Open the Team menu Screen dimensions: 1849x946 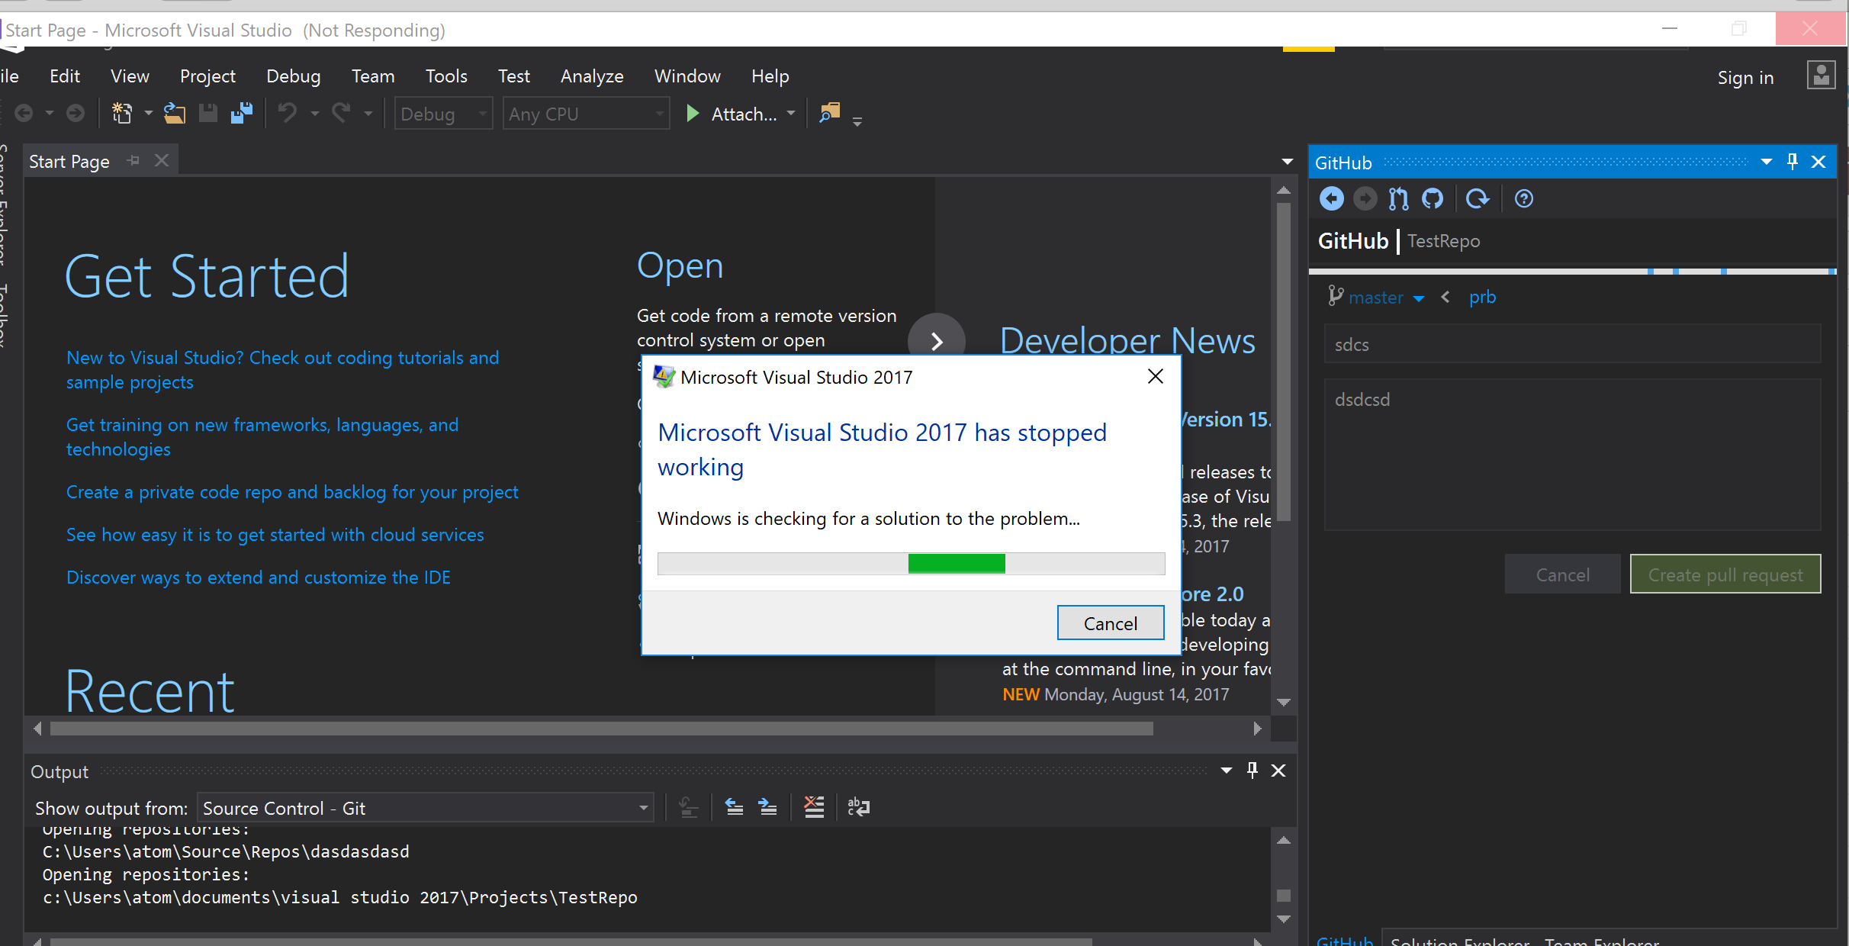pos(373,76)
